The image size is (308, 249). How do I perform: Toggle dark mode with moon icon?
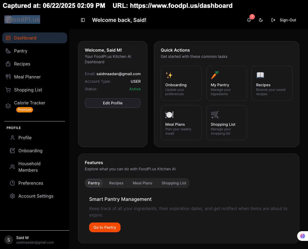[261, 20]
